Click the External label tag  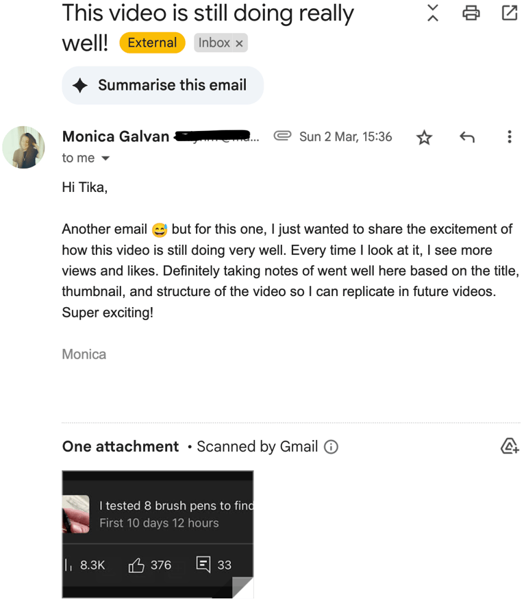pyautogui.click(x=152, y=42)
